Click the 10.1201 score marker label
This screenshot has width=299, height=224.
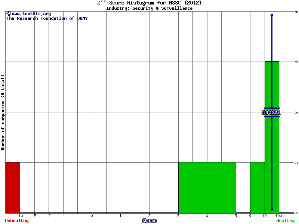click(x=271, y=113)
